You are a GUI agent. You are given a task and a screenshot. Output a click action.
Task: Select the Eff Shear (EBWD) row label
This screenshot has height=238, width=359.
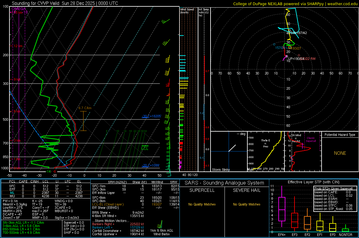pos(106,208)
